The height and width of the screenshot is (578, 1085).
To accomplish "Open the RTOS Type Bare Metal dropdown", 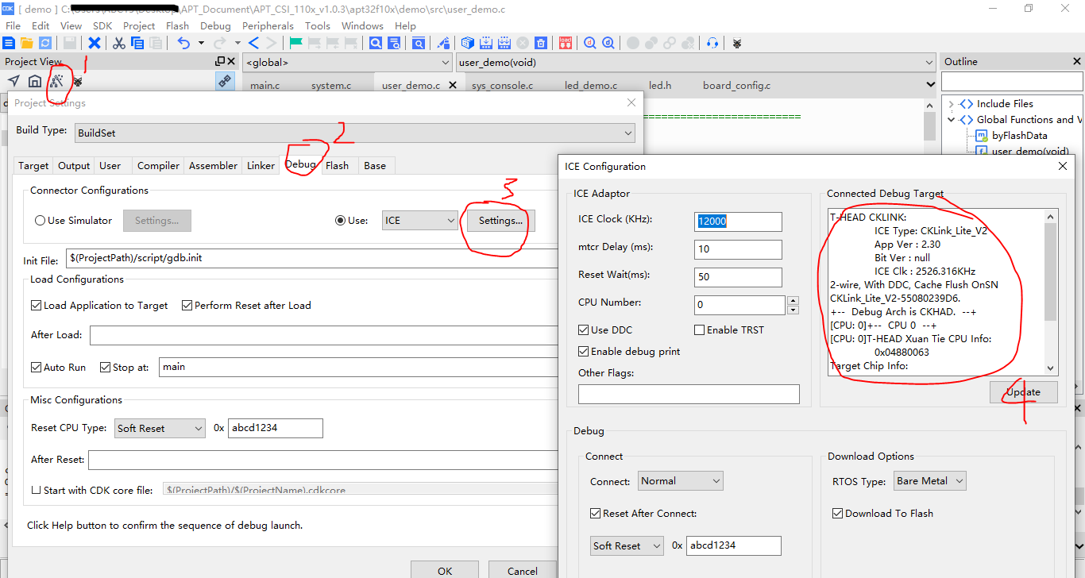I will pos(930,481).
